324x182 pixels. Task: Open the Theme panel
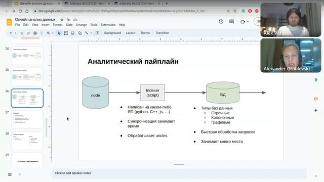pos(145,33)
